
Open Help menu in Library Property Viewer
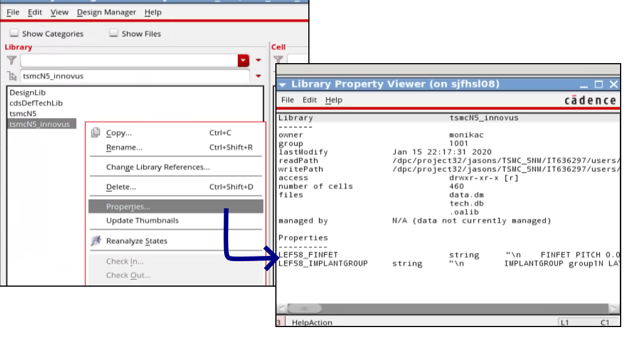(x=334, y=100)
